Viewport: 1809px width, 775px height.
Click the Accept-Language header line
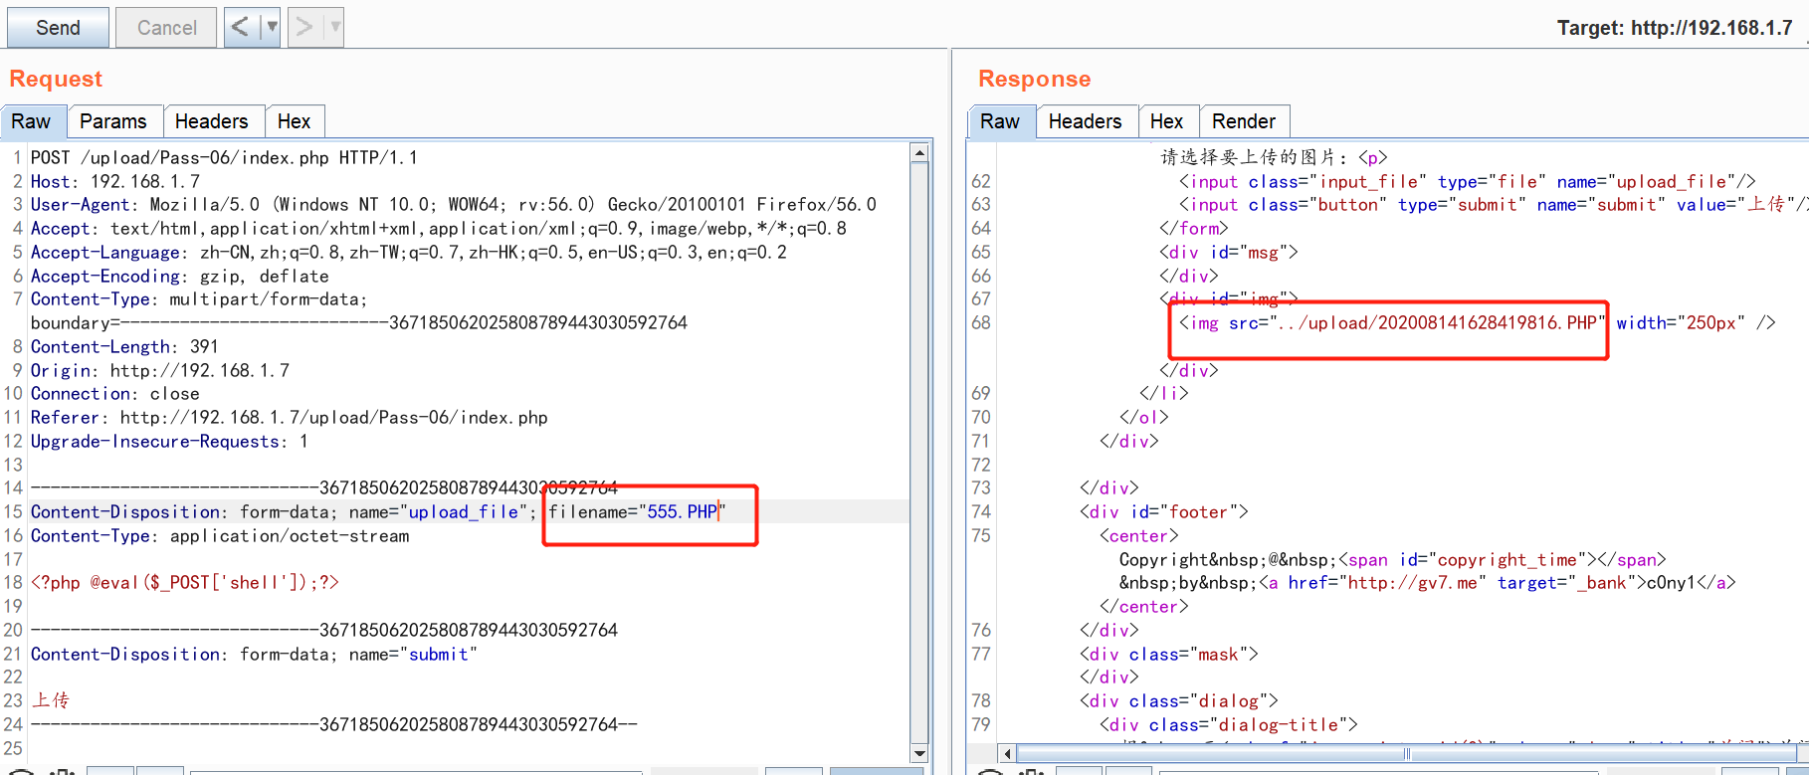(408, 252)
